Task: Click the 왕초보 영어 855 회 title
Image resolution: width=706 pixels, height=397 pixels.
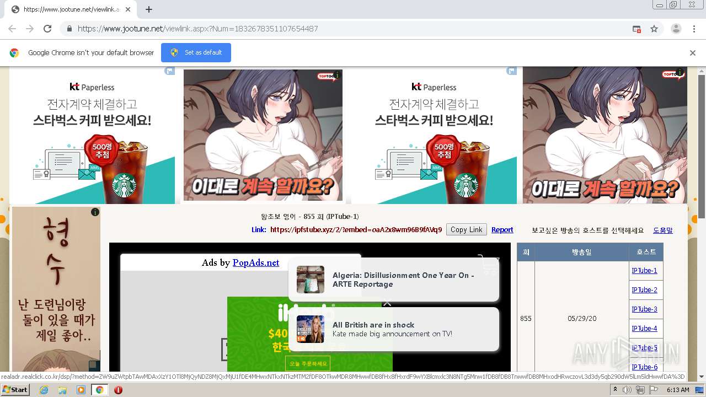Action: pos(309,217)
